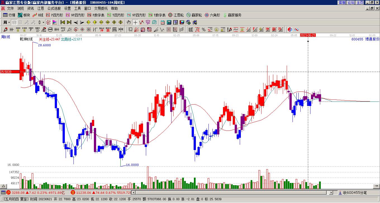Click the 论坛 button in title bar
Viewport: 380px width, 203px height.
[x=351, y=3]
